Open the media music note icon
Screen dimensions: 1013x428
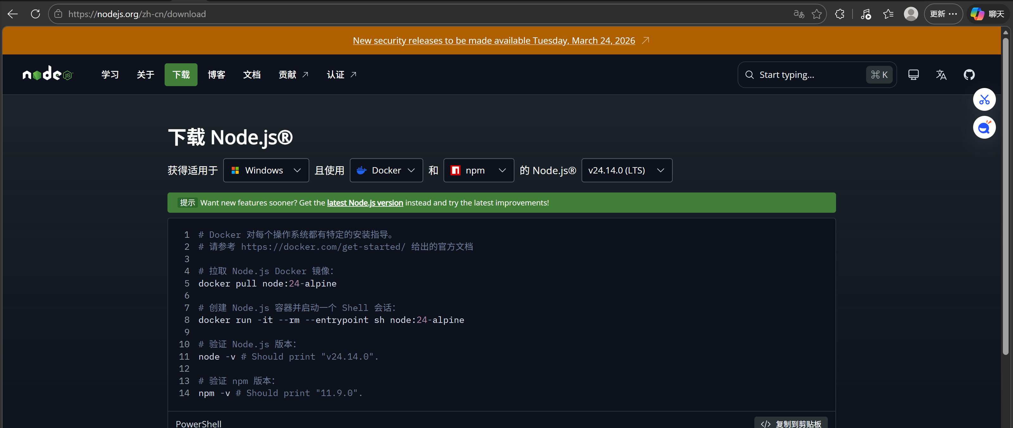tap(865, 14)
